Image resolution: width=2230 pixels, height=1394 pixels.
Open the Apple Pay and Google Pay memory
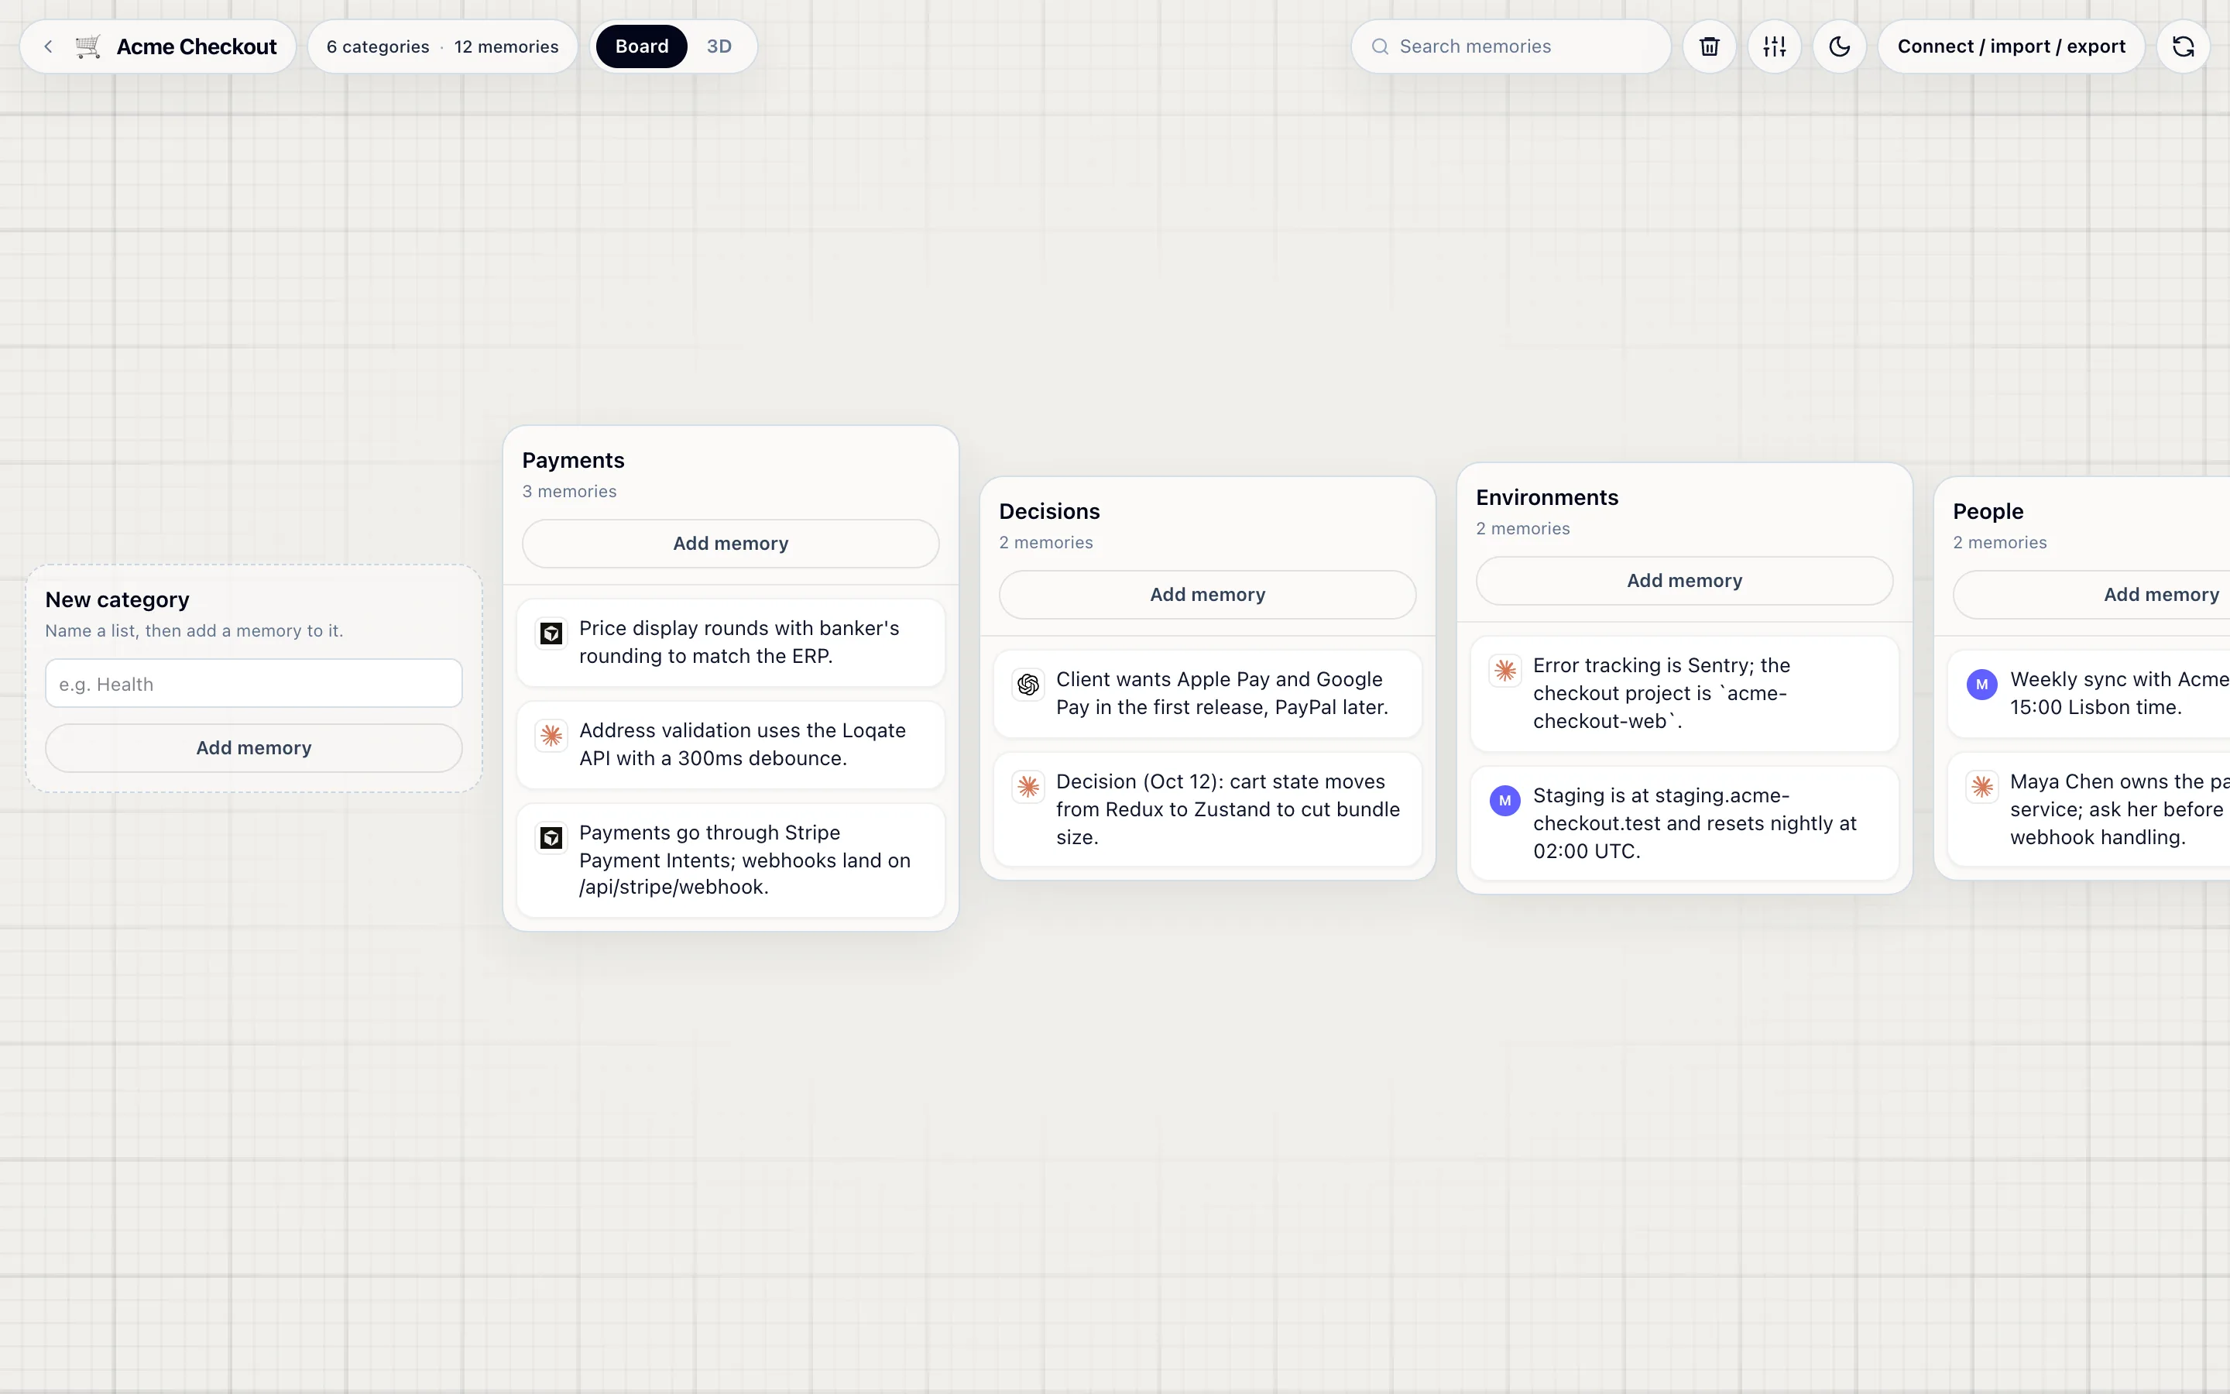pos(1207,693)
